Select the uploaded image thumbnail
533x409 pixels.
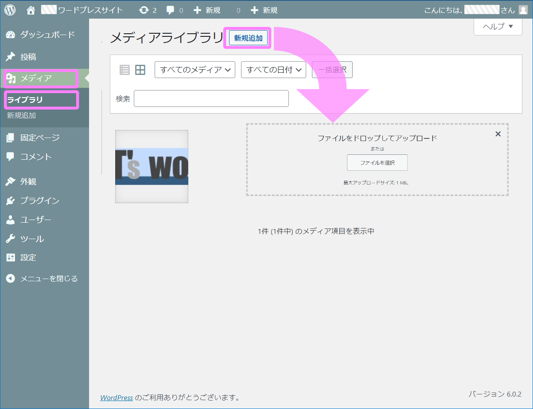coord(152,166)
